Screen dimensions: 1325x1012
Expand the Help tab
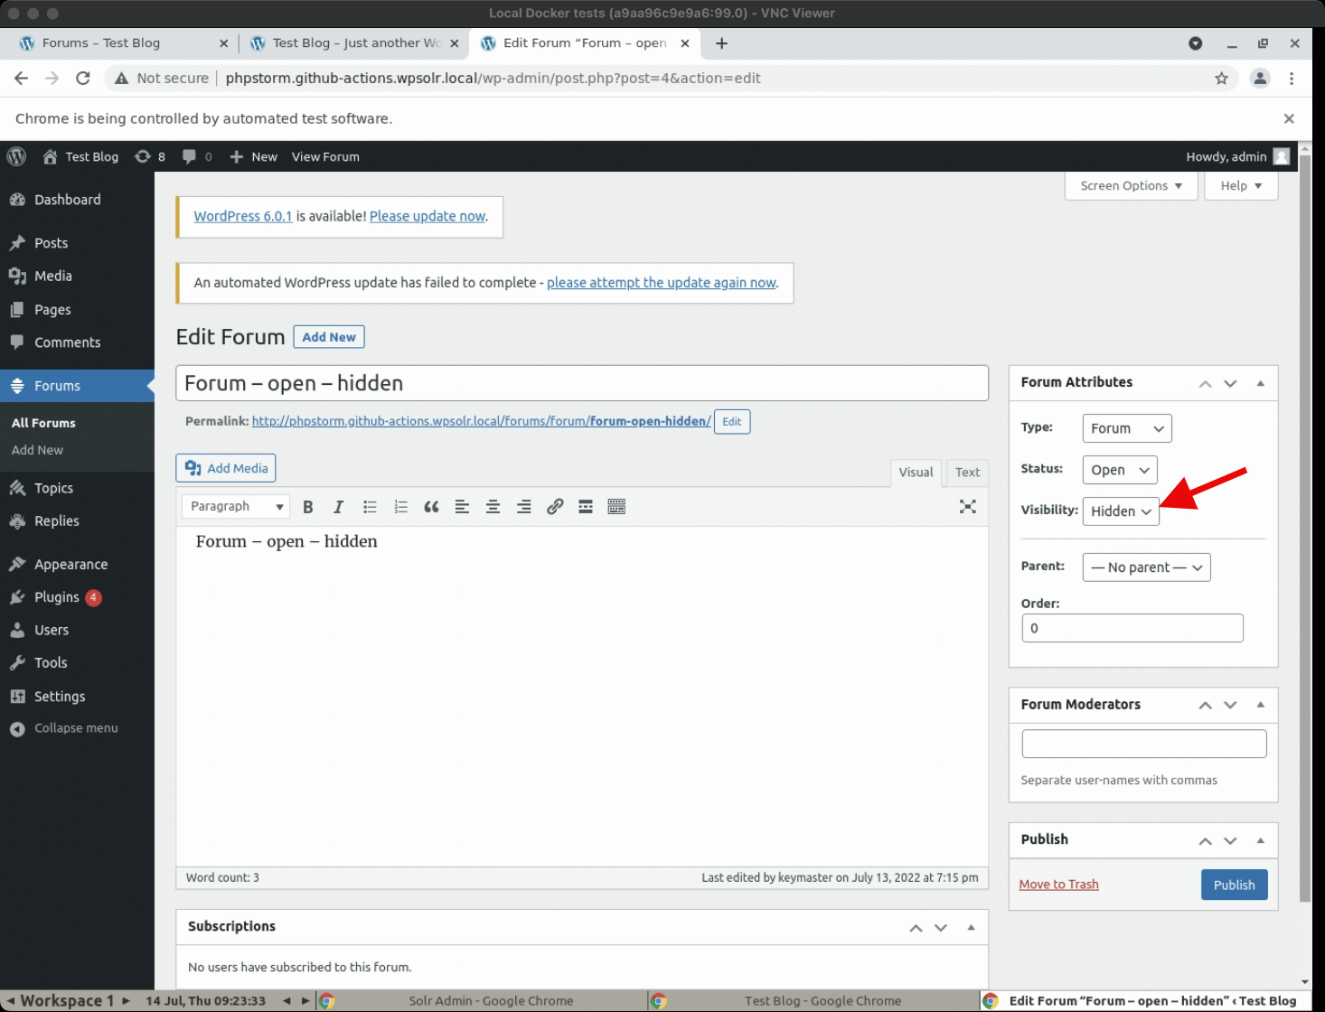tap(1241, 186)
